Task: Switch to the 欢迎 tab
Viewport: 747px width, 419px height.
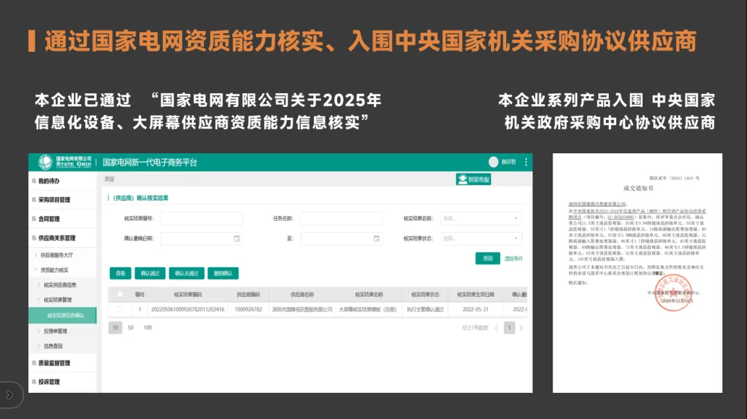Action: 109,179
